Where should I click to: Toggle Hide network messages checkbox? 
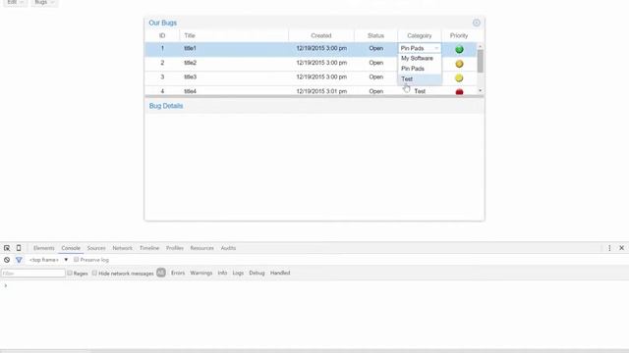point(94,273)
